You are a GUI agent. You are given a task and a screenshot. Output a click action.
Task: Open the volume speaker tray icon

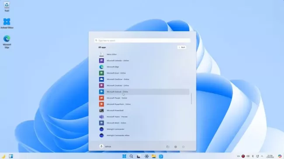click(x=248, y=156)
